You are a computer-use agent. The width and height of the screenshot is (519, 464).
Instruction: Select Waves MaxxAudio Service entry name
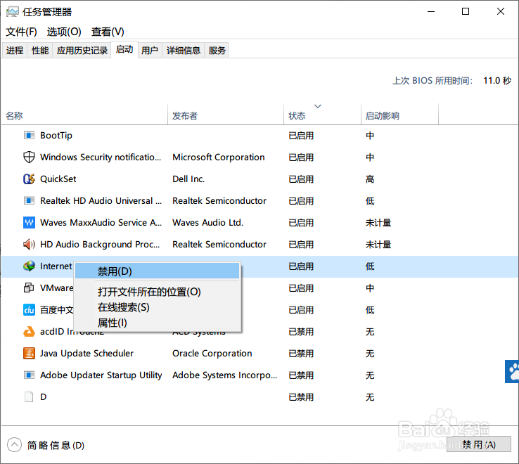[101, 223]
